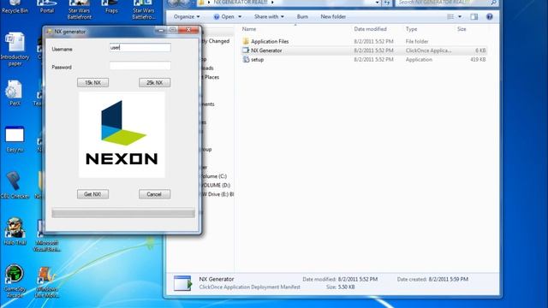Select the 25k NX button
Viewport: 548px width, 308px height.
[x=154, y=83]
